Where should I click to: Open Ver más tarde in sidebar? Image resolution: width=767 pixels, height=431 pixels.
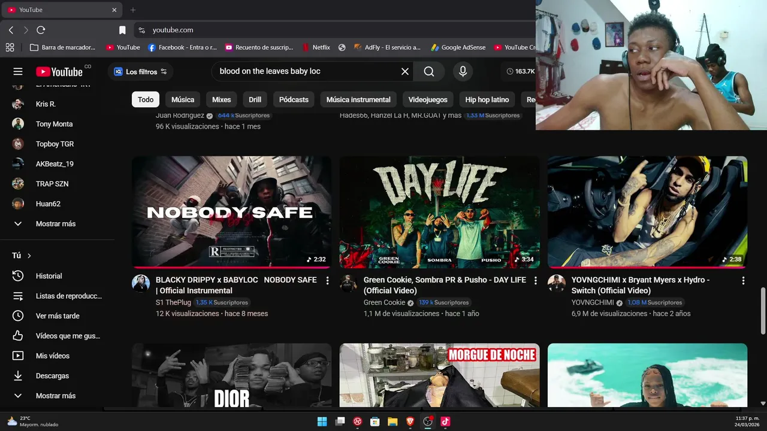(57, 315)
